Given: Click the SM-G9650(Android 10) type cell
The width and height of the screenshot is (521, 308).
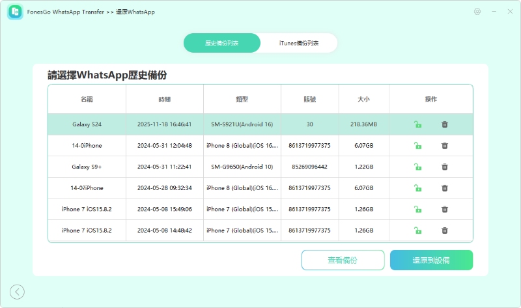Looking at the screenshot, I should click(242, 167).
